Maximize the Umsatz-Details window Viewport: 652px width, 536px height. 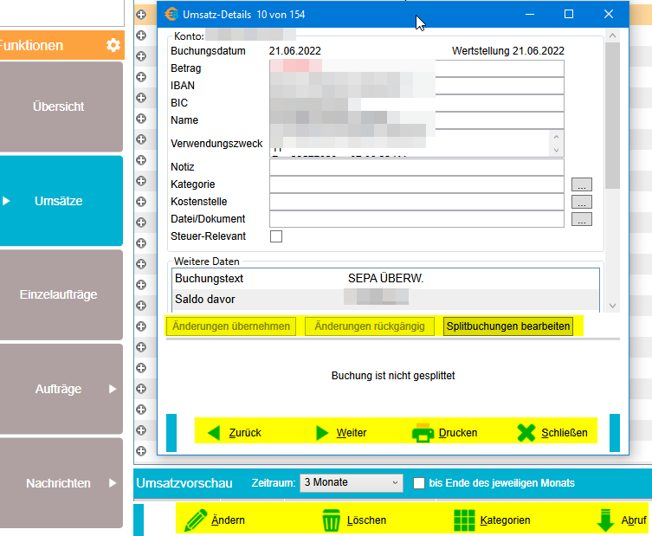click(569, 14)
